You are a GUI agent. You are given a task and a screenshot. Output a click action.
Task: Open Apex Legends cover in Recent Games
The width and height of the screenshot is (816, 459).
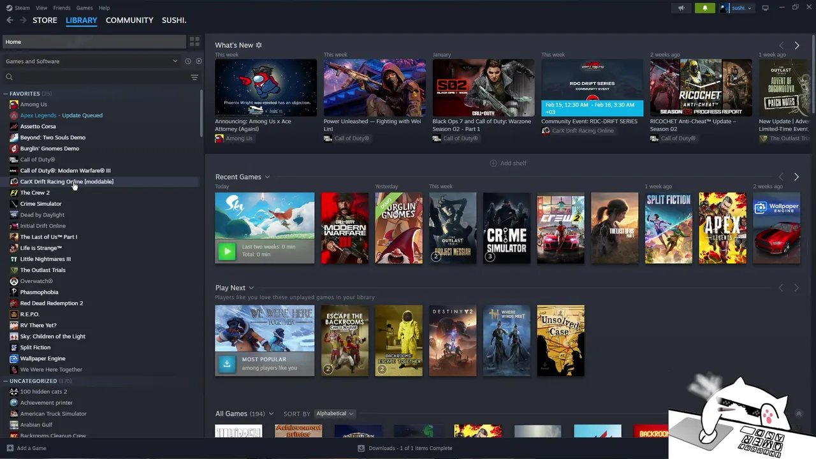(722, 228)
